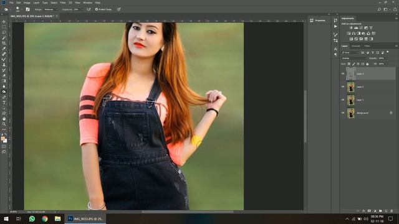
Task: Select the Eyedropper tool
Action: pos(4,49)
